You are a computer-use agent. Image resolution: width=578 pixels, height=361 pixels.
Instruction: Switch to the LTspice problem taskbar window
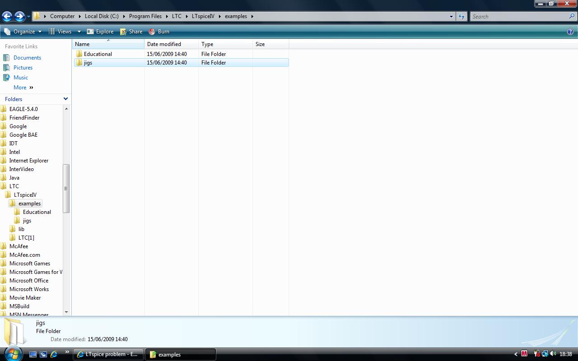tap(108, 354)
